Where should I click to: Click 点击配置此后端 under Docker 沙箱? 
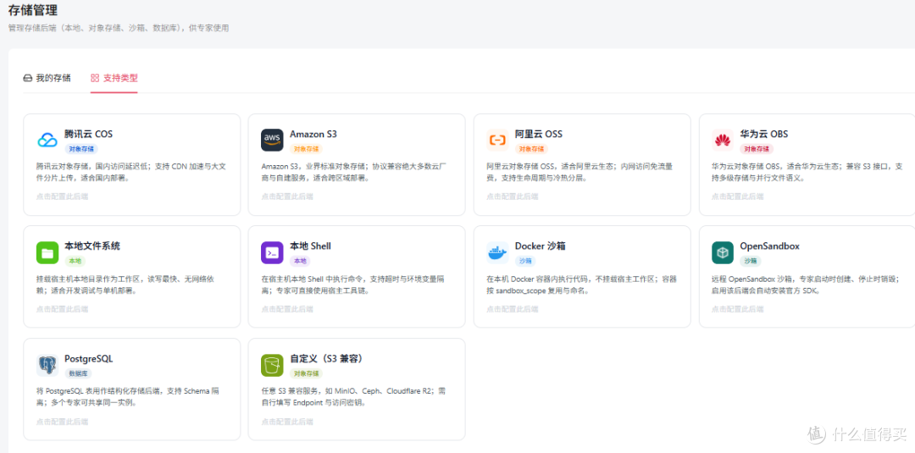coord(513,309)
